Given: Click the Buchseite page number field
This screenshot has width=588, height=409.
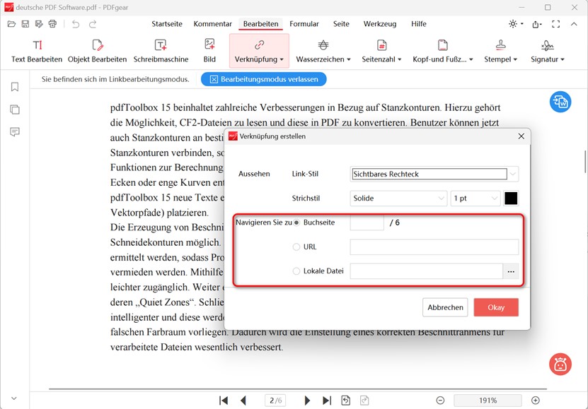Looking at the screenshot, I should [x=367, y=223].
